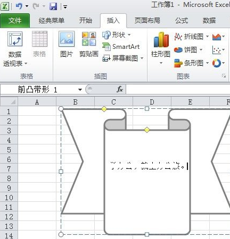This screenshot has height=239, width=230.
Task: Click the area chart icon
Action: pos(217,37)
